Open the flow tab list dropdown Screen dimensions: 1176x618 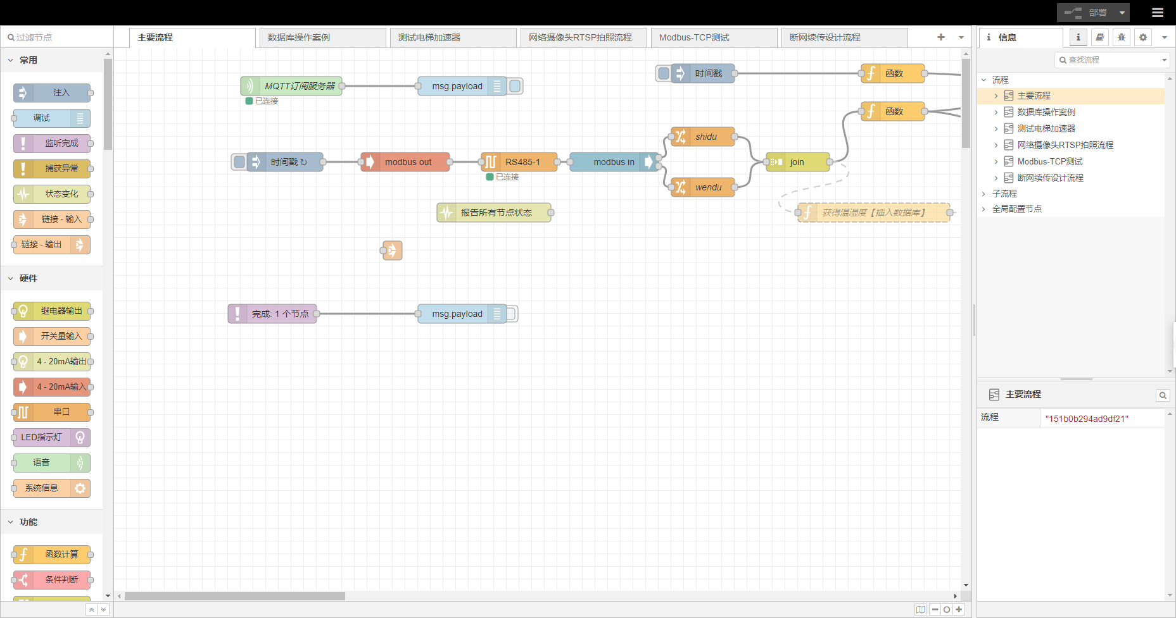click(x=961, y=37)
